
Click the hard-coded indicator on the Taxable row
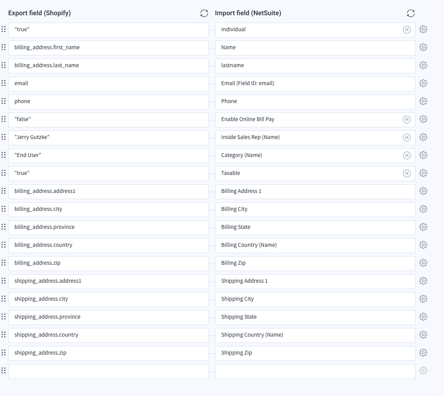407,173
